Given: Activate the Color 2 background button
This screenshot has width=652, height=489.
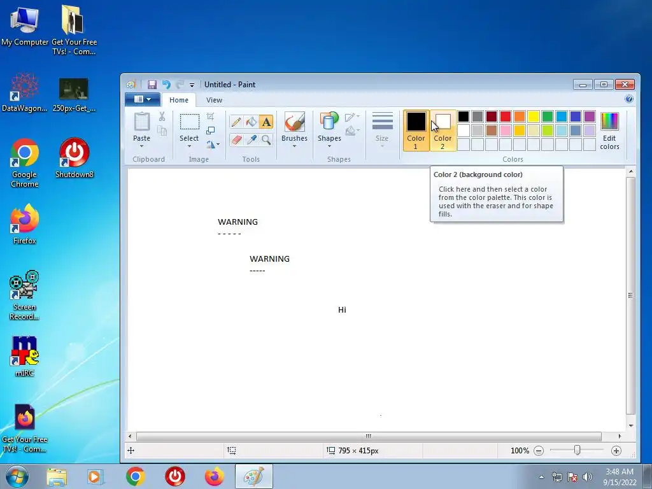Looking at the screenshot, I should tap(443, 130).
